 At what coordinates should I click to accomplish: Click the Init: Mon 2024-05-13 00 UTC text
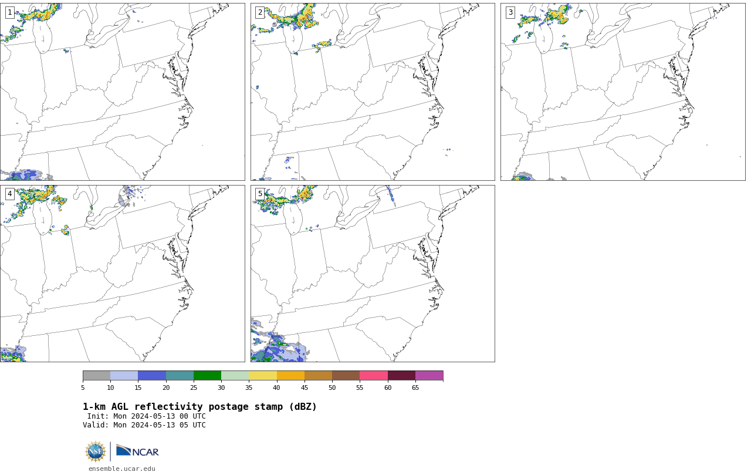click(x=147, y=416)
